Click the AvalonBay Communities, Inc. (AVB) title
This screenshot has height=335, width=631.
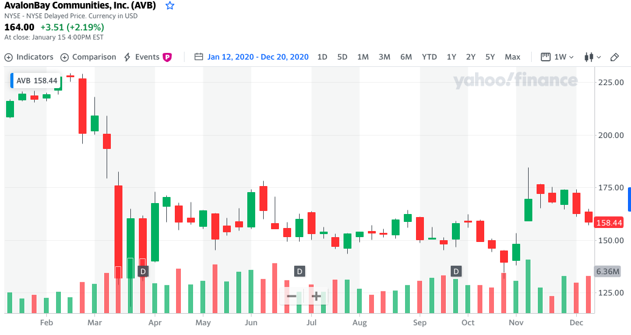pyautogui.click(x=80, y=5)
